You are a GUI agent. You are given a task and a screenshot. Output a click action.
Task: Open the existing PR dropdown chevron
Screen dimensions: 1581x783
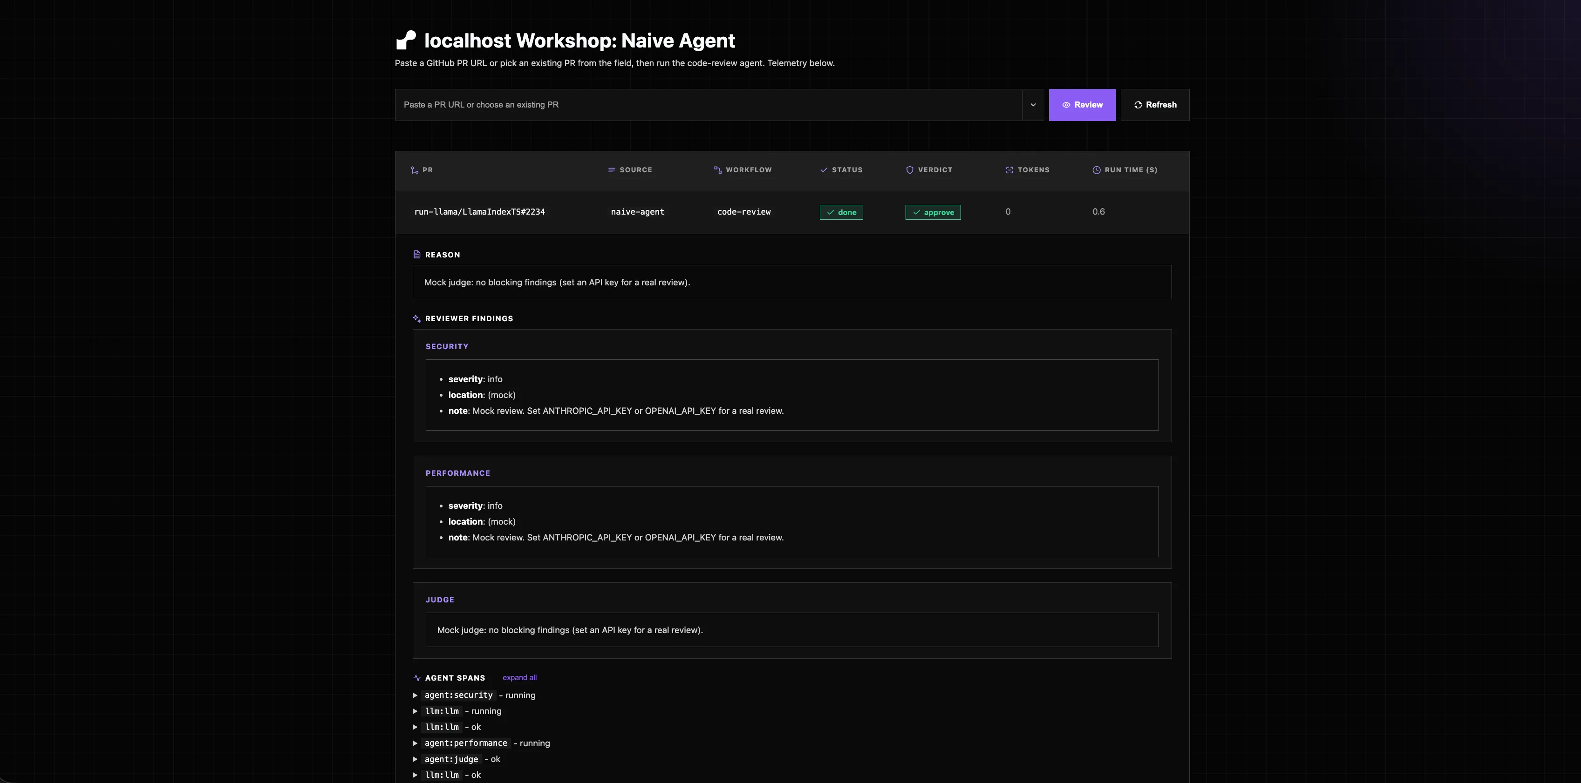pos(1033,105)
